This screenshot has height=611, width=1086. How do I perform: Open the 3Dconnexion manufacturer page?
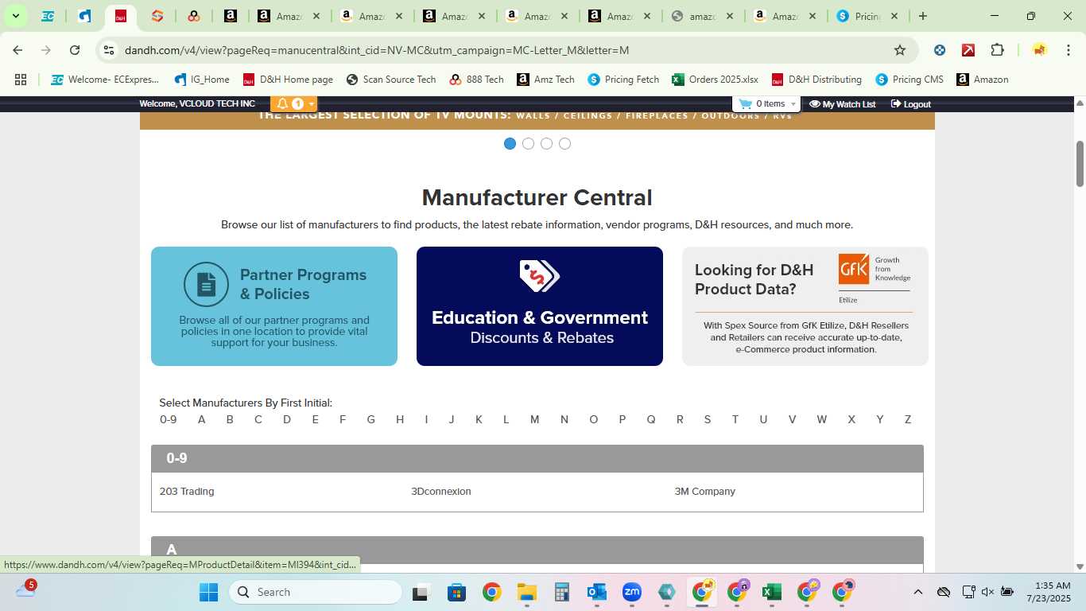coord(441,492)
